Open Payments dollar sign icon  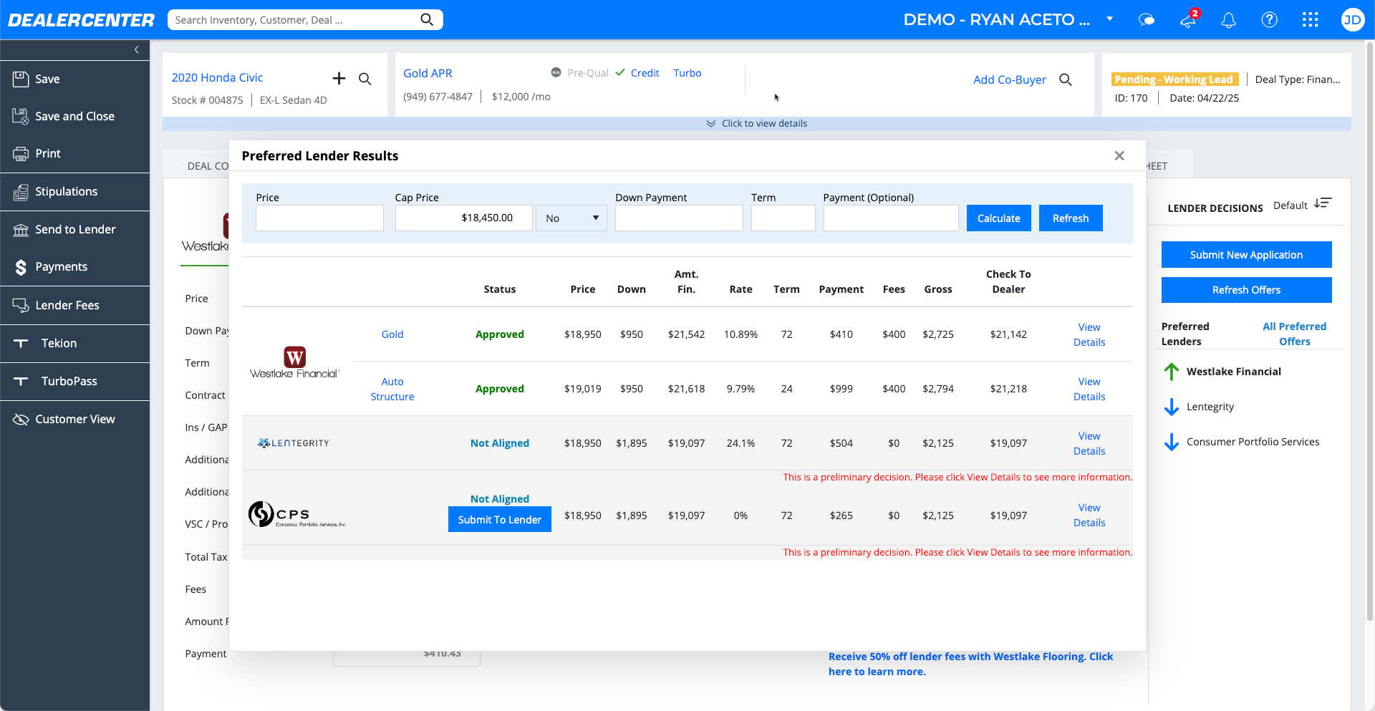[x=21, y=267]
